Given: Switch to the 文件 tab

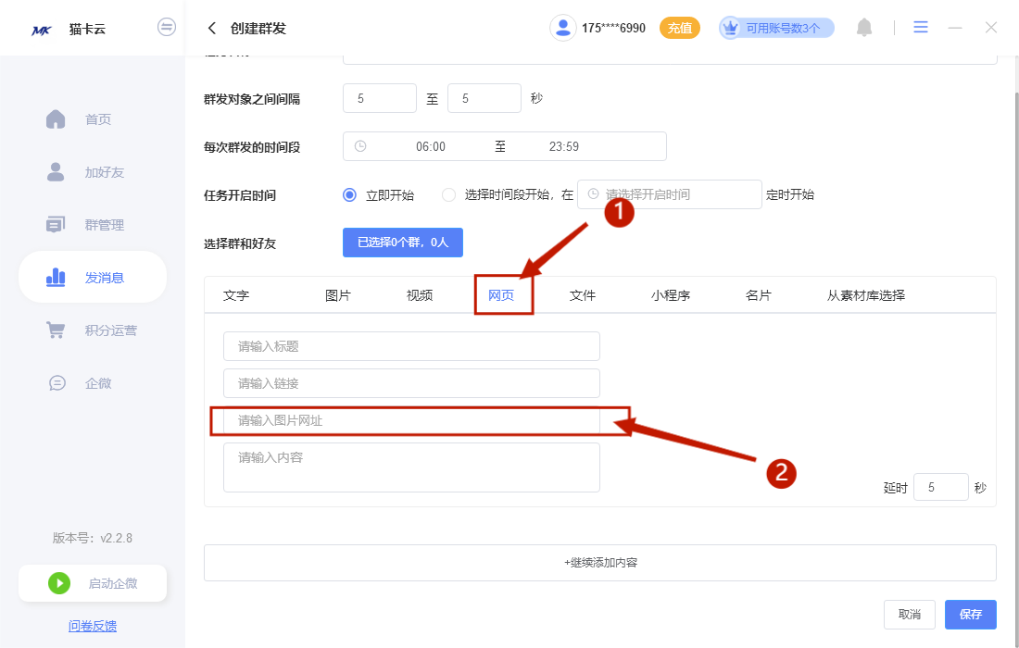Looking at the screenshot, I should (583, 295).
